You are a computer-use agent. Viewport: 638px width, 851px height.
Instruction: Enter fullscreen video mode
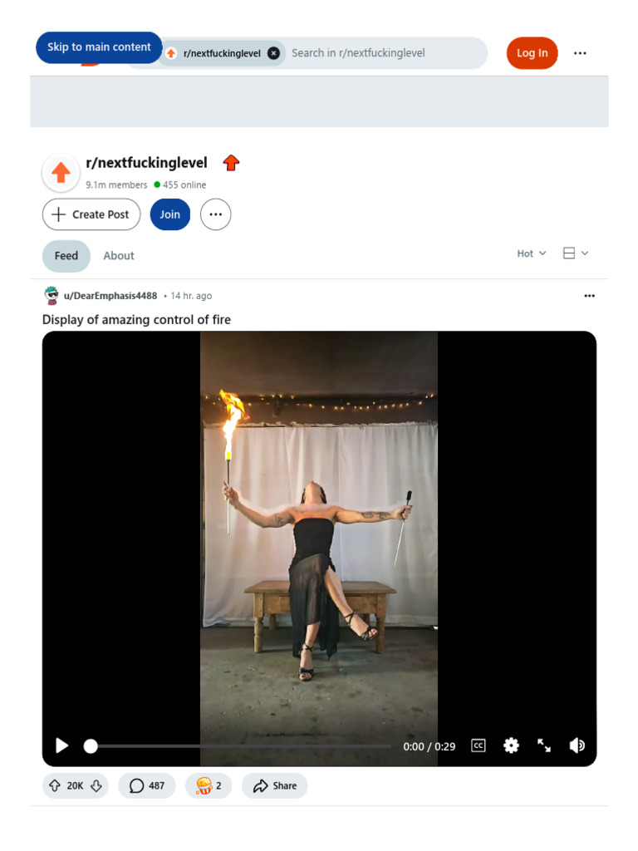coord(544,745)
